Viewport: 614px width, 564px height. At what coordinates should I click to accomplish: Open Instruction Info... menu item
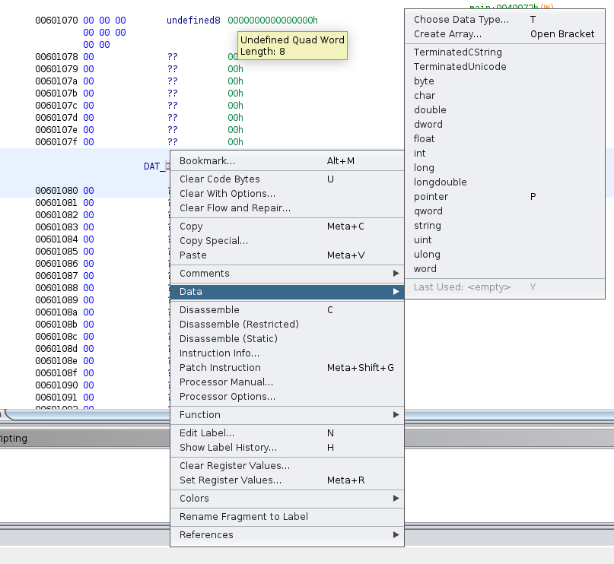tap(287, 353)
